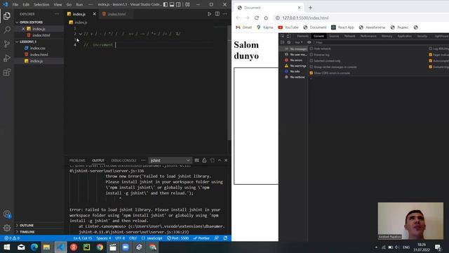Open Mail app from taskbar
This screenshot has height=253, width=449.
[21, 247]
